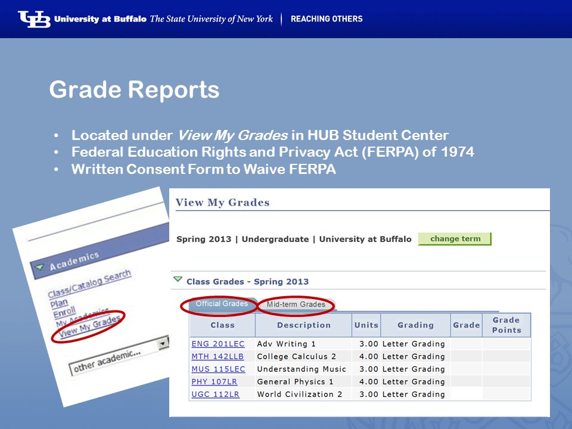Image resolution: width=572 pixels, height=429 pixels.
Task: Click the Grade Points column header
Action: 506,325
